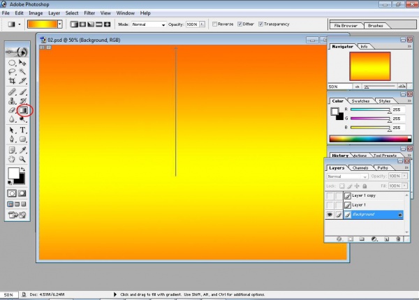Open the File Browser tab
Image resolution: width=419 pixels, height=300 pixels.
[345, 24]
